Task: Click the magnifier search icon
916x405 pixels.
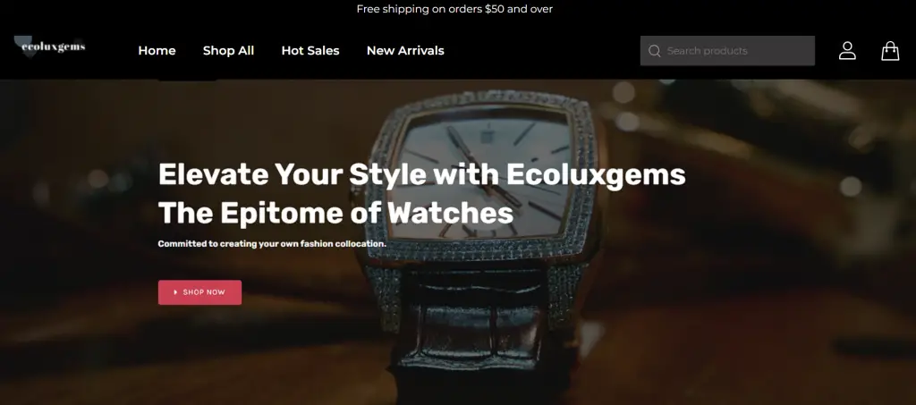Action: click(654, 51)
